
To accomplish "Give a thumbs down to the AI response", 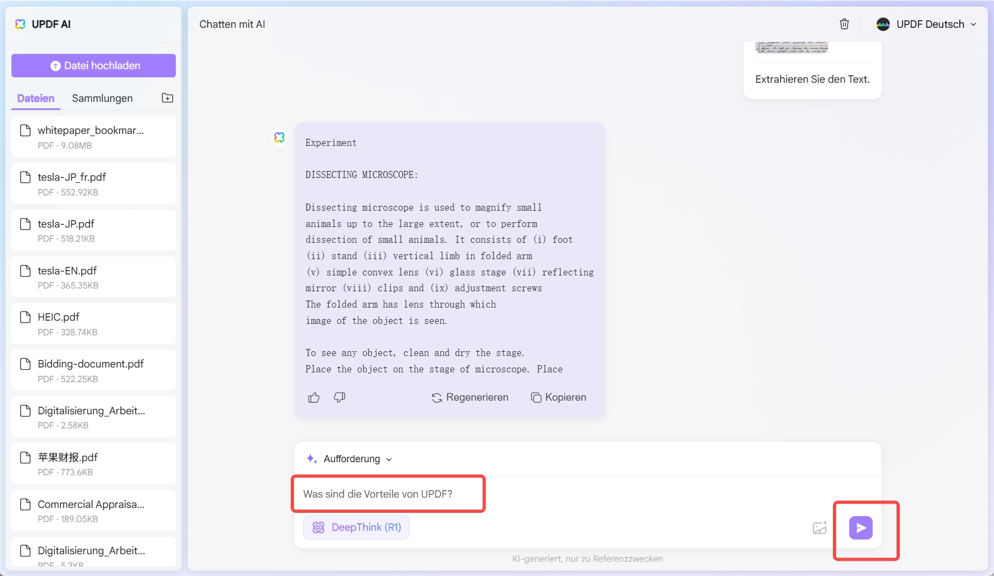I will pyautogui.click(x=339, y=397).
